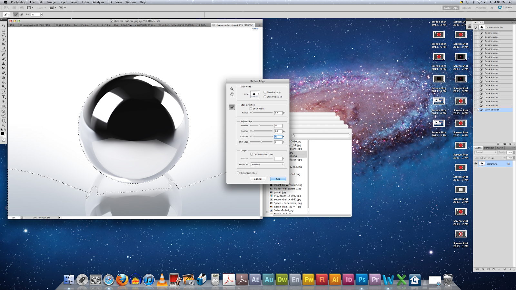Image resolution: width=516 pixels, height=290 pixels.
Task: Expand the document tabs overflow chevron
Action: click(260, 25)
